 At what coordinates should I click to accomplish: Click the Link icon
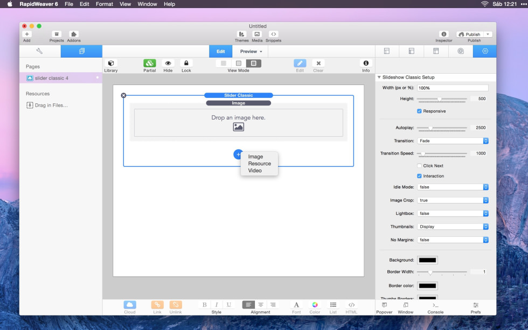click(x=157, y=305)
